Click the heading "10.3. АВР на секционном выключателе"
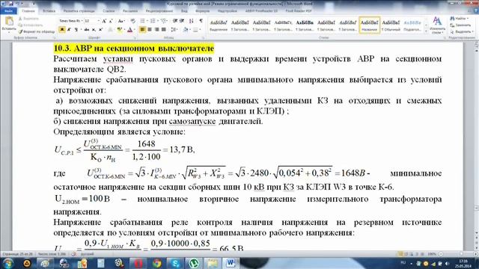The image size is (479, 269). [134, 48]
